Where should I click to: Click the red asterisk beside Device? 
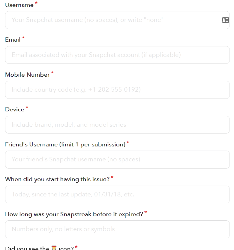click(27, 107)
